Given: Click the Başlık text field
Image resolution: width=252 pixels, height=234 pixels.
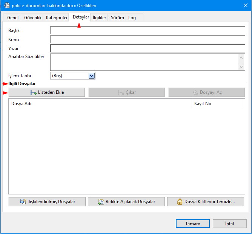Looking at the screenshot, I should [148, 31].
